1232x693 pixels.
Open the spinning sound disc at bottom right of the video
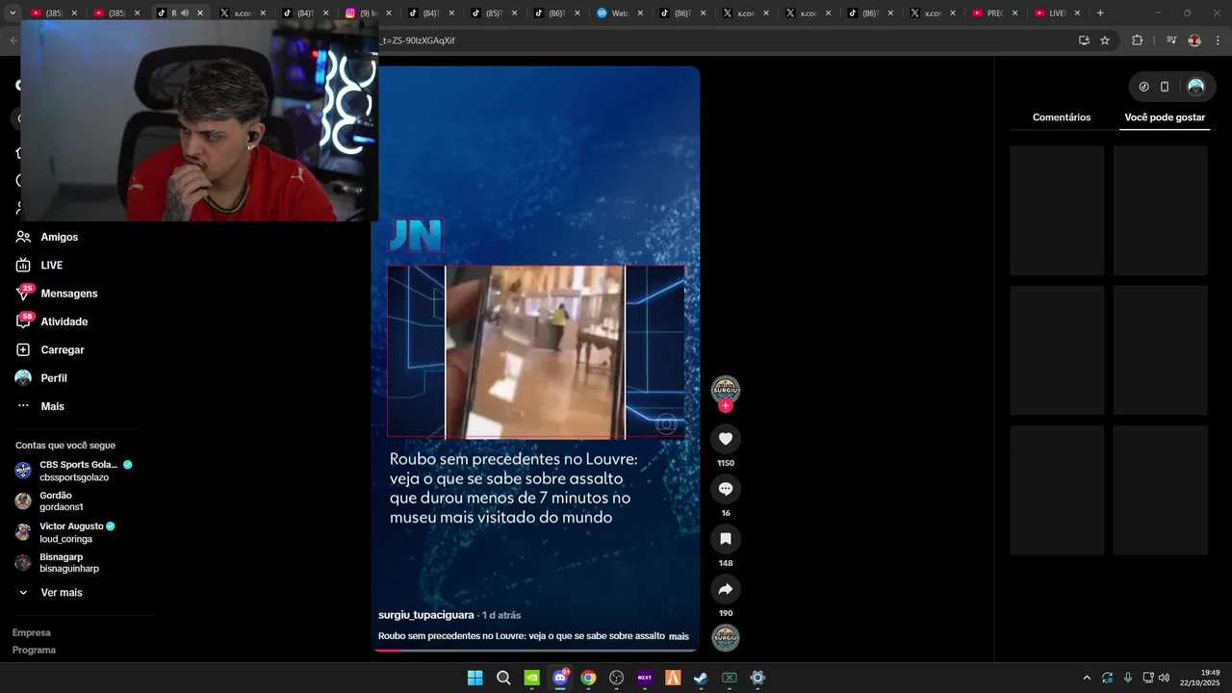pos(725,638)
